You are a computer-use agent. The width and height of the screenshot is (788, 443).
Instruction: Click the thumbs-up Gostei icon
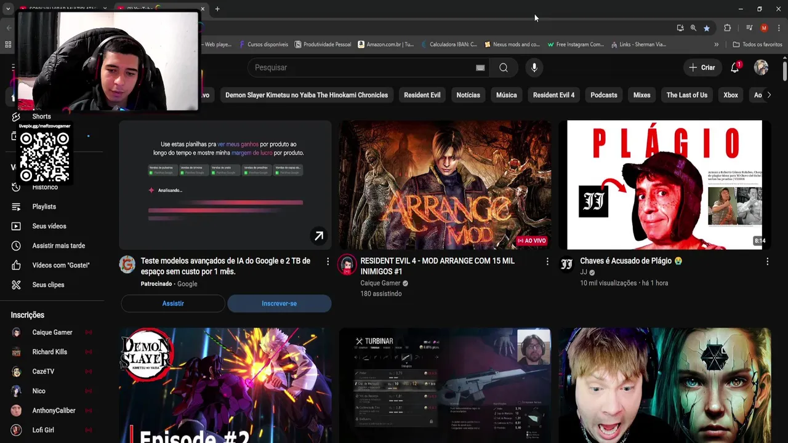click(16, 265)
